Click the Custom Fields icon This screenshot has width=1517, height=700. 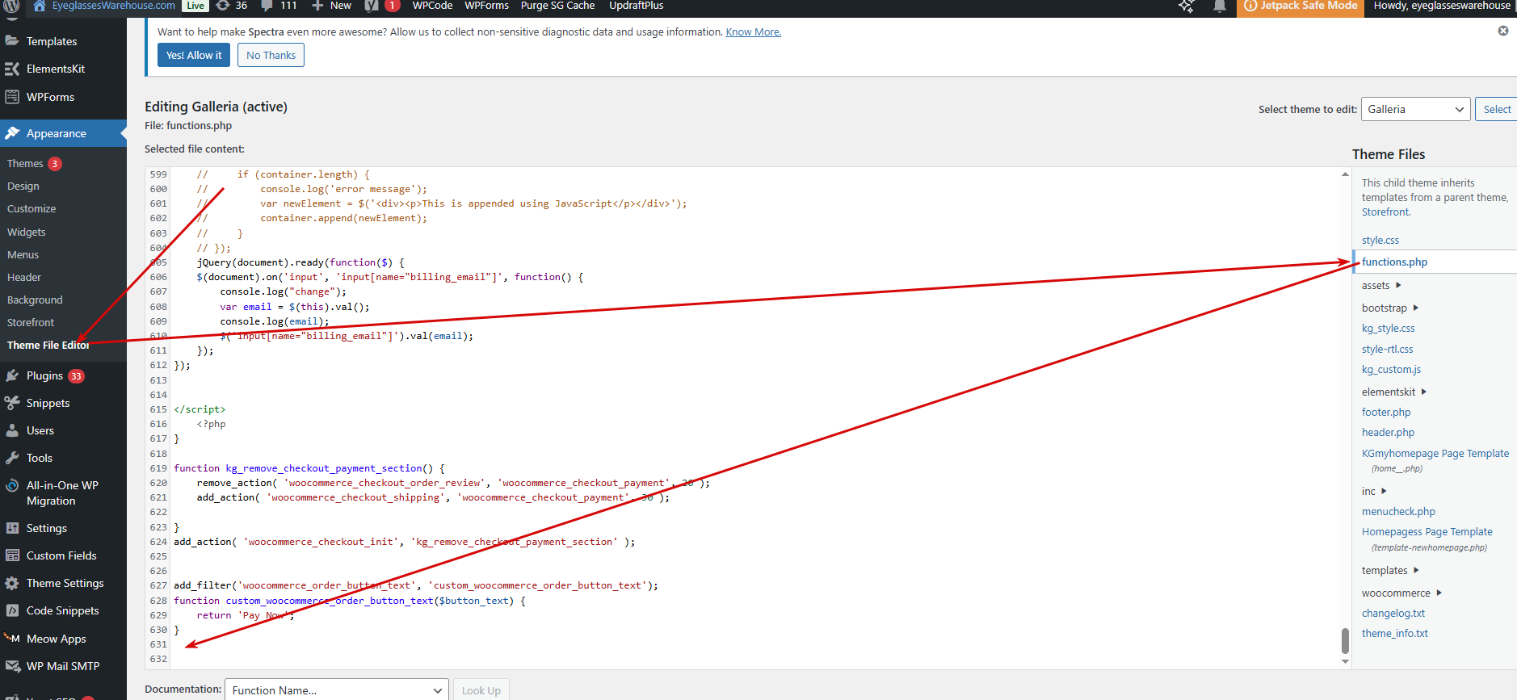click(x=12, y=555)
